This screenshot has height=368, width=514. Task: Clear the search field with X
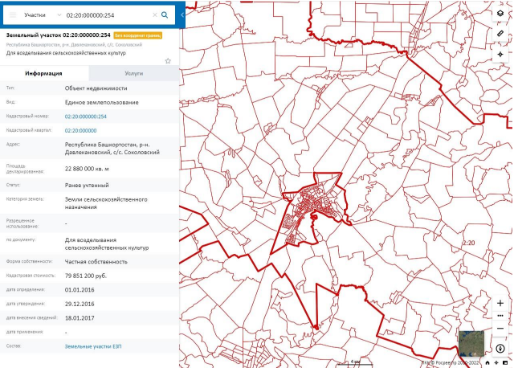(154, 14)
